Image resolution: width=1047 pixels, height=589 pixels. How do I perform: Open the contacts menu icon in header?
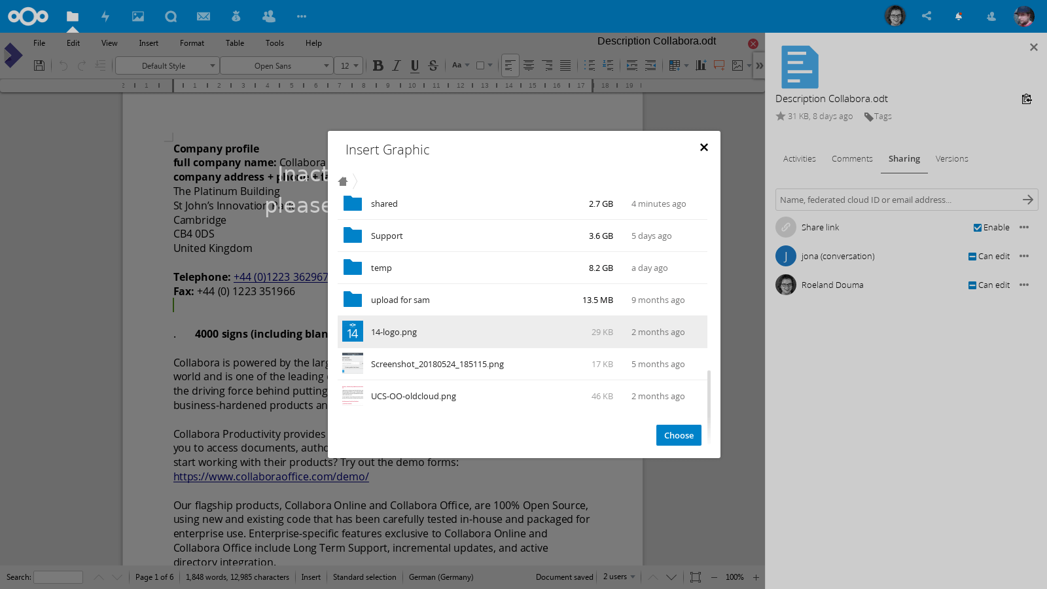(991, 16)
